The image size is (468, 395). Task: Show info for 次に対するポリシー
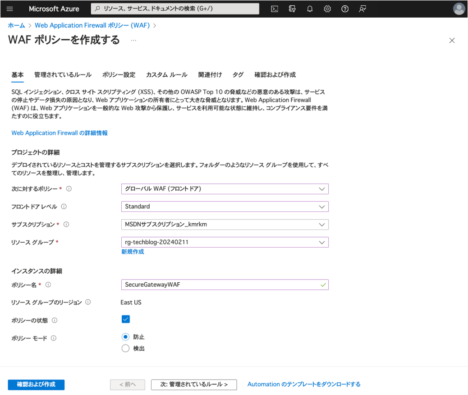click(69, 188)
